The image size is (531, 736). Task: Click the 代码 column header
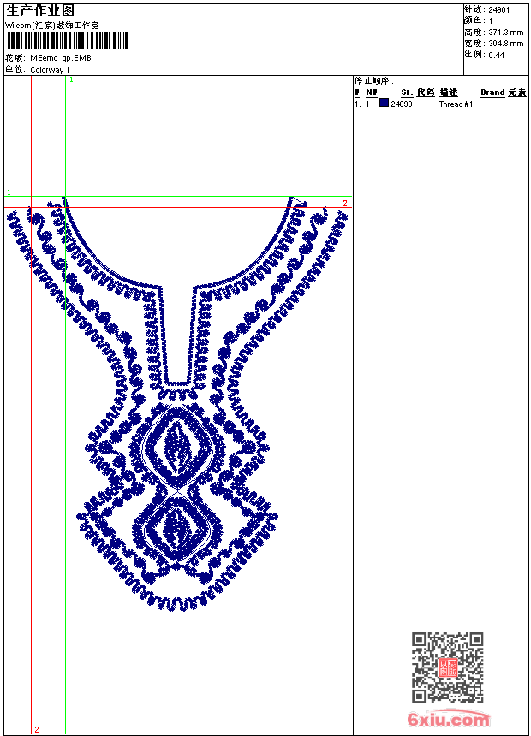tap(426, 92)
